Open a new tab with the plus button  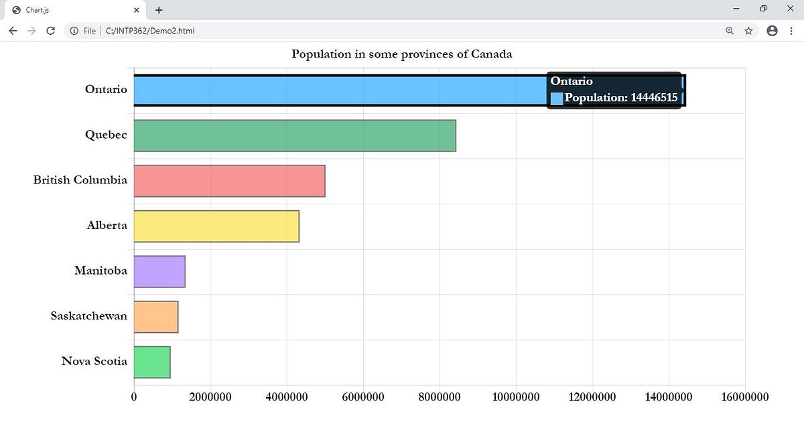click(158, 10)
